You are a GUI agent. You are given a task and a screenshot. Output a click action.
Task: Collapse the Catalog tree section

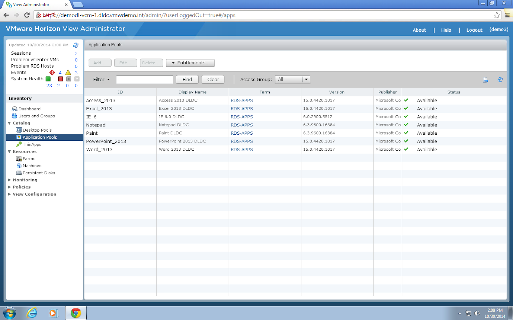coord(9,123)
